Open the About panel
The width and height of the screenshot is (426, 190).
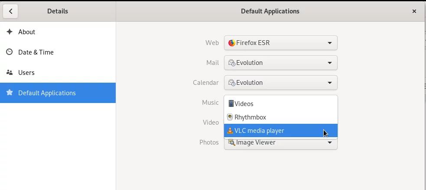[58, 32]
